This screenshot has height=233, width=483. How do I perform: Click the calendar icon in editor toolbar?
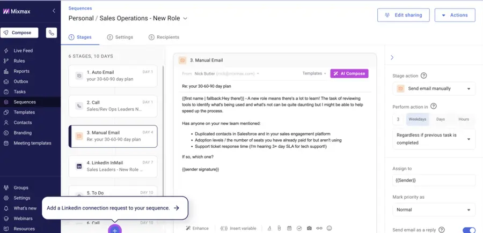pyautogui.click(x=289, y=228)
